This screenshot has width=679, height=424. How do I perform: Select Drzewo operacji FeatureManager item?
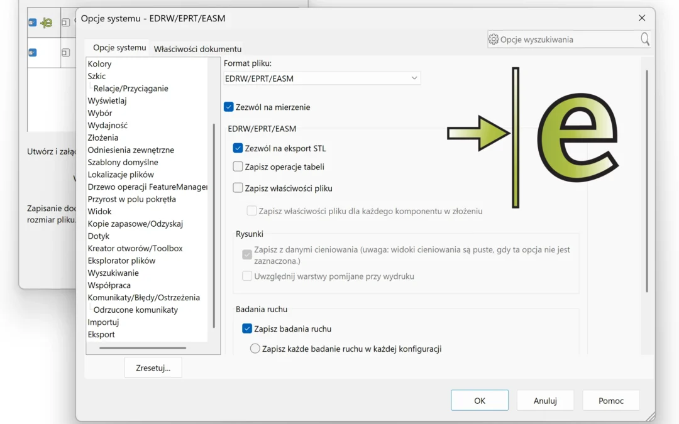coord(148,187)
